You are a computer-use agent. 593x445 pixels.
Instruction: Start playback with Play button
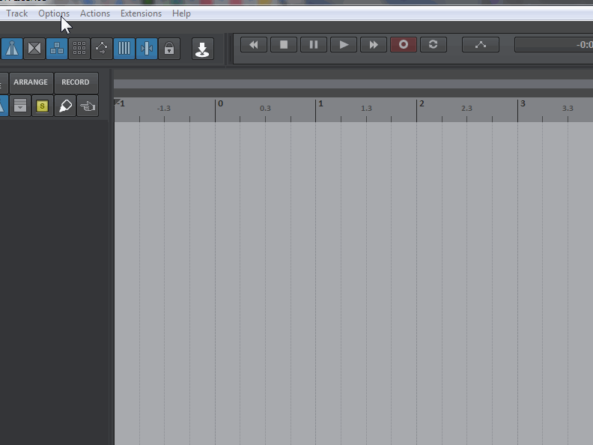coord(344,45)
